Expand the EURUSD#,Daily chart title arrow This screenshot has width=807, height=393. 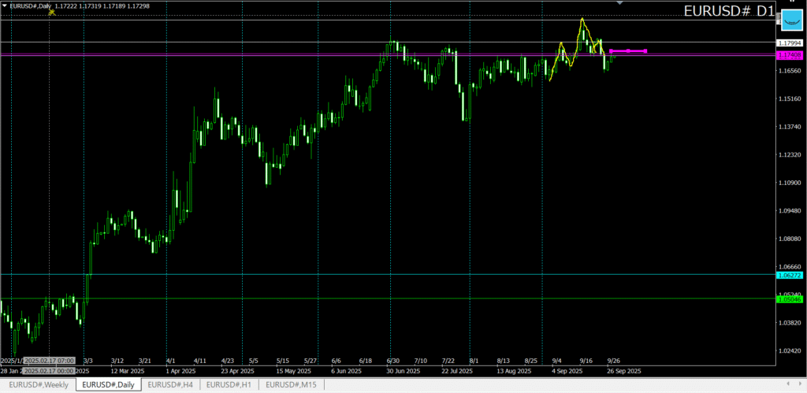coord(5,6)
